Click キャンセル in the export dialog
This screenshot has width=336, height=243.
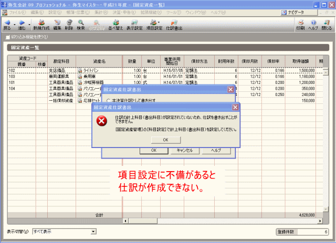click(185, 151)
